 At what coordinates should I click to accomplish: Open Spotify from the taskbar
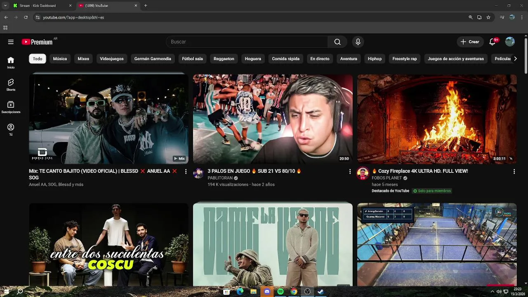(x=280, y=291)
